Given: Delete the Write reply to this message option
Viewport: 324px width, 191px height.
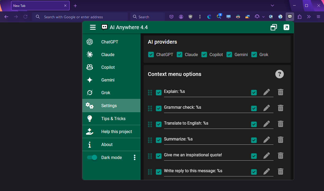Looking at the screenshot, I should (281, 171).
